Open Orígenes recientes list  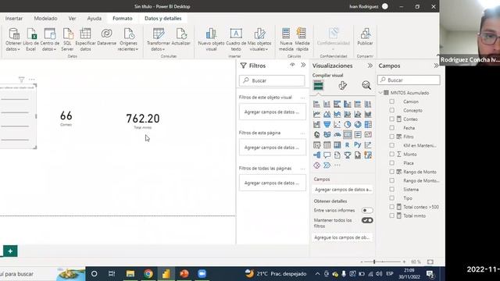click(128, 40)
